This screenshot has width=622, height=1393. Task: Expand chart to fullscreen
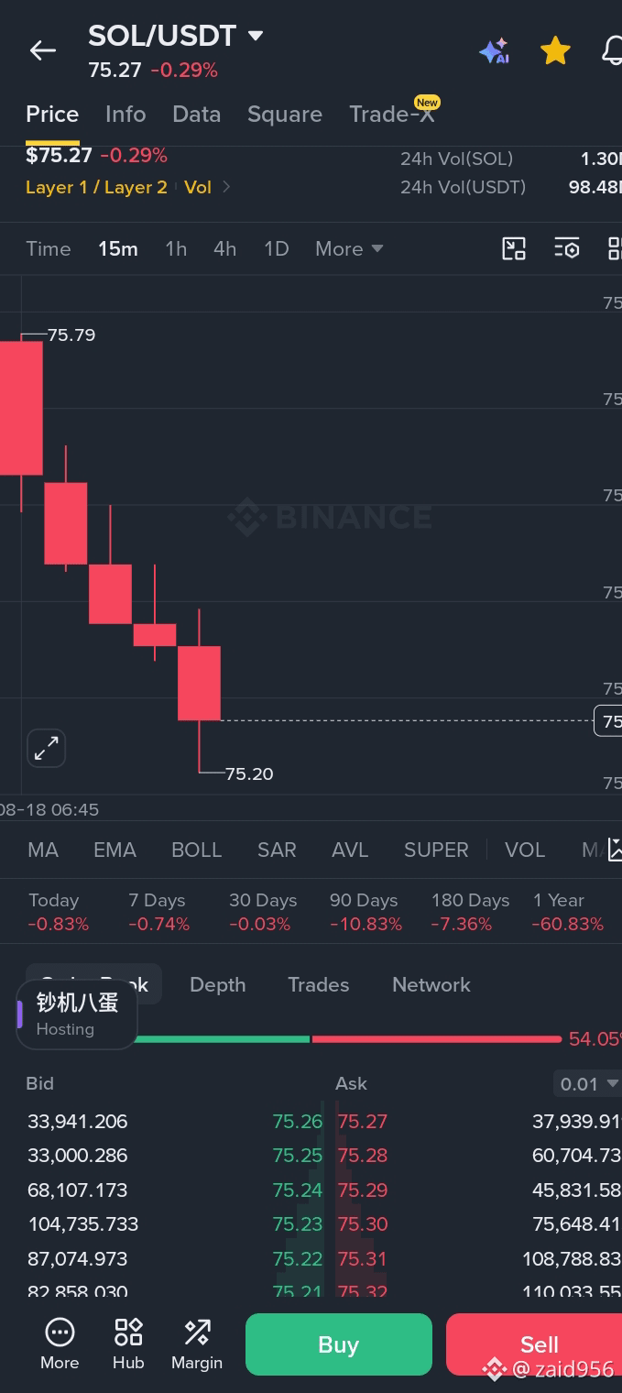tap(46, 749)
